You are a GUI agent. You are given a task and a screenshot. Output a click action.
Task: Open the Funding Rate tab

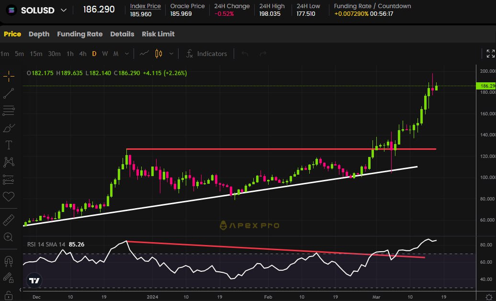point(79,34)
